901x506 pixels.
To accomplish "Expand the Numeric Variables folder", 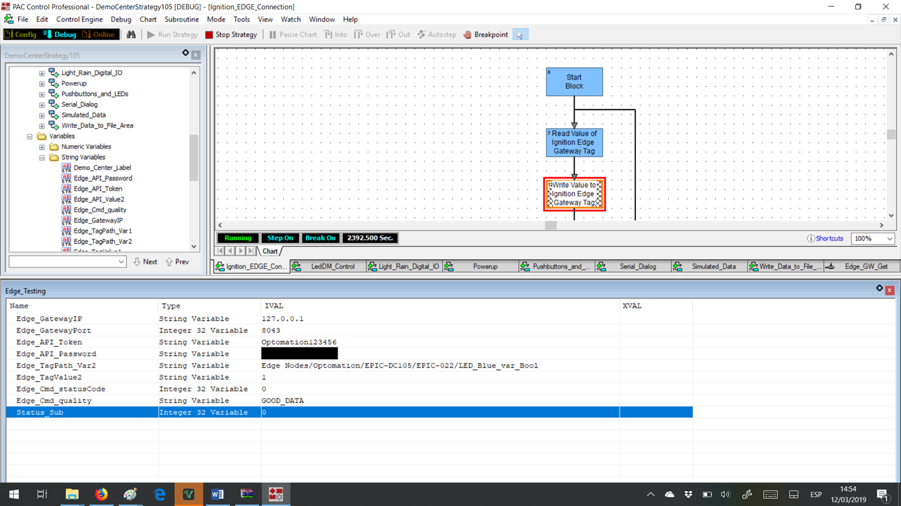I will [41, 146].
